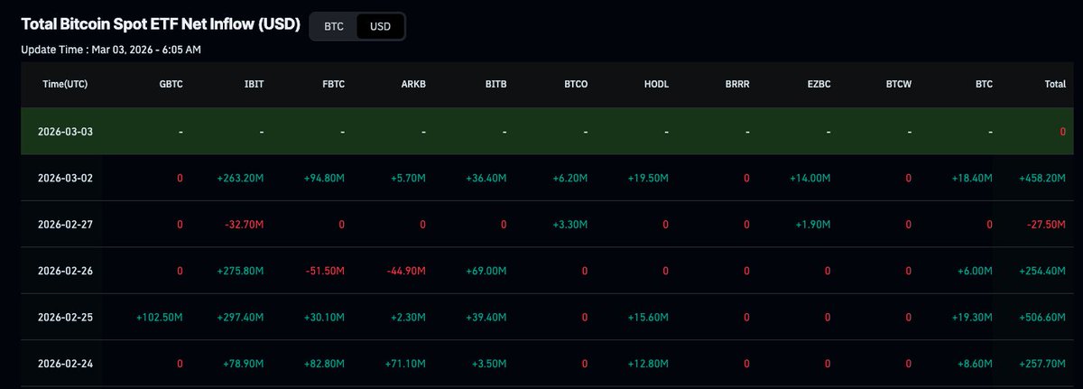Select the 2026-02-27 date cell

click(65, 224)
